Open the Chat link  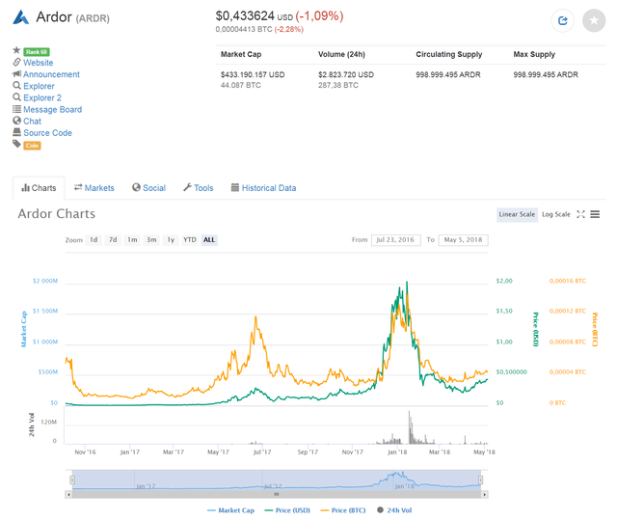coord(32,122)
